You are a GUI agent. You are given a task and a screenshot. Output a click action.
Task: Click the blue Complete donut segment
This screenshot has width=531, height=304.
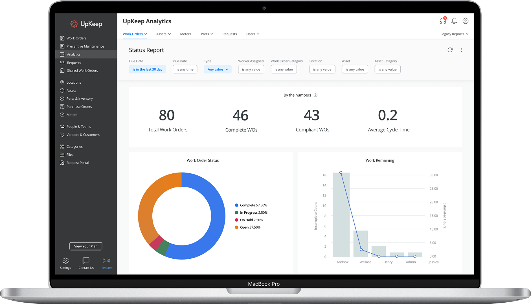(218, 216)
